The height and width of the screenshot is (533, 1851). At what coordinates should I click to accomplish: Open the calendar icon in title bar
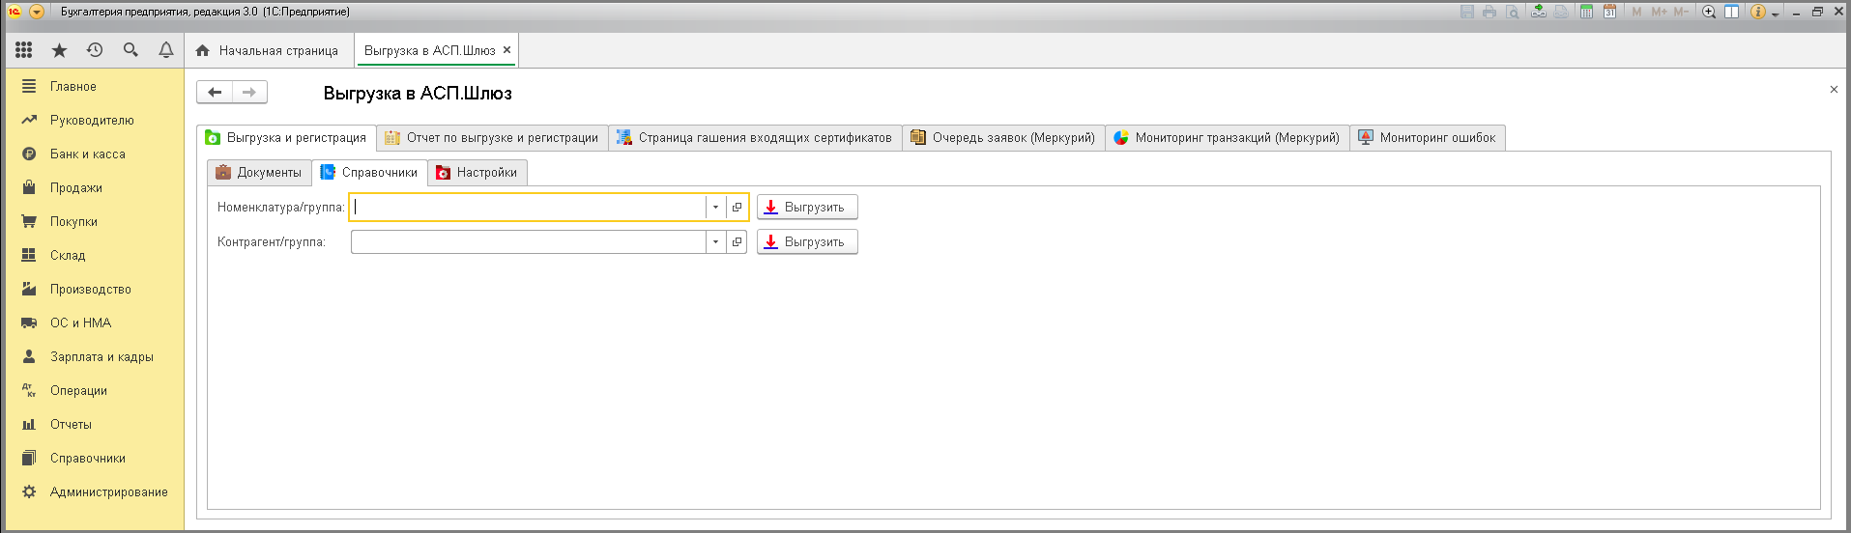click(1609, 12)
